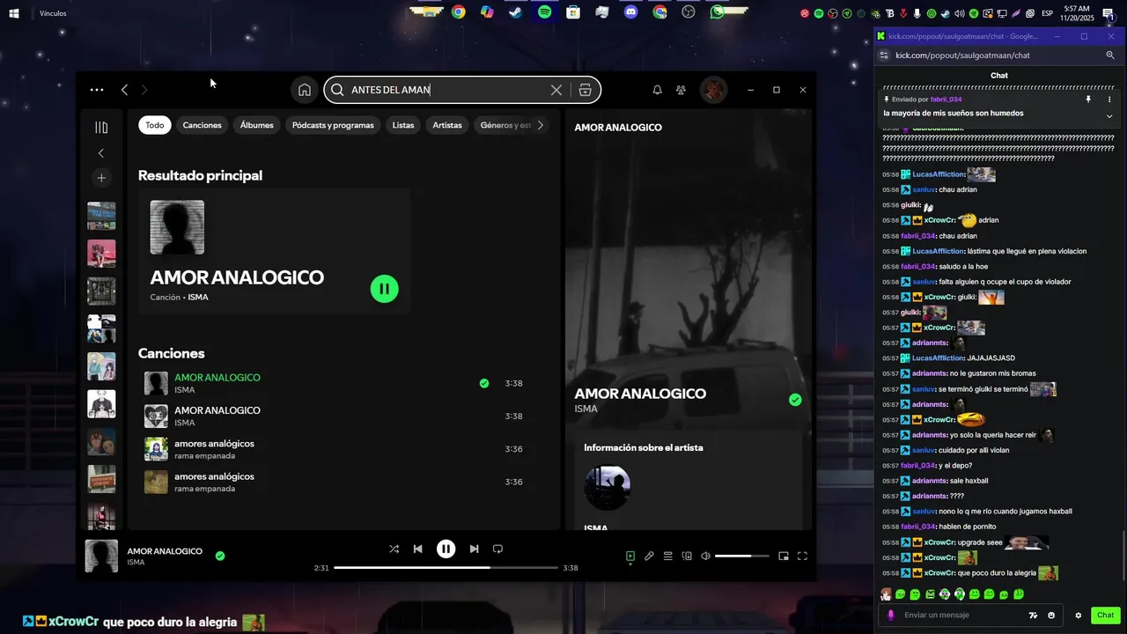Viewport: 1127px width, 634px height.
Task: Go back with Spotify's back arrow
Action: coord(124,90)
